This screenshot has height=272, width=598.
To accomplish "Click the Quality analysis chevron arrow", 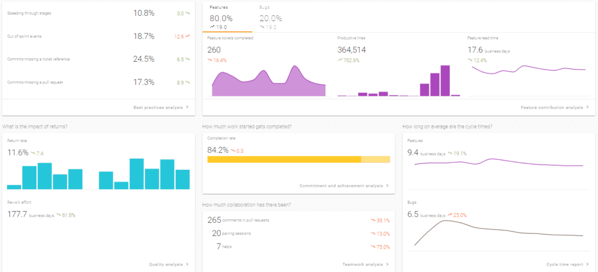I will coord(187,264).
